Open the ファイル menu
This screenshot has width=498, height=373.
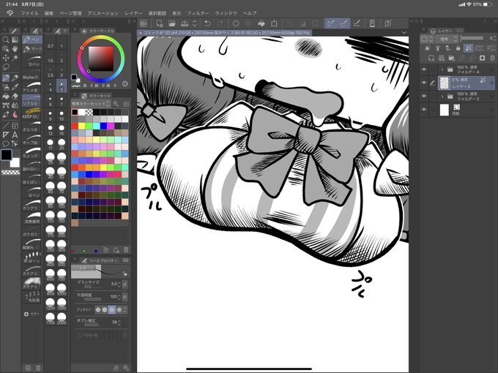tap(29, 13)
